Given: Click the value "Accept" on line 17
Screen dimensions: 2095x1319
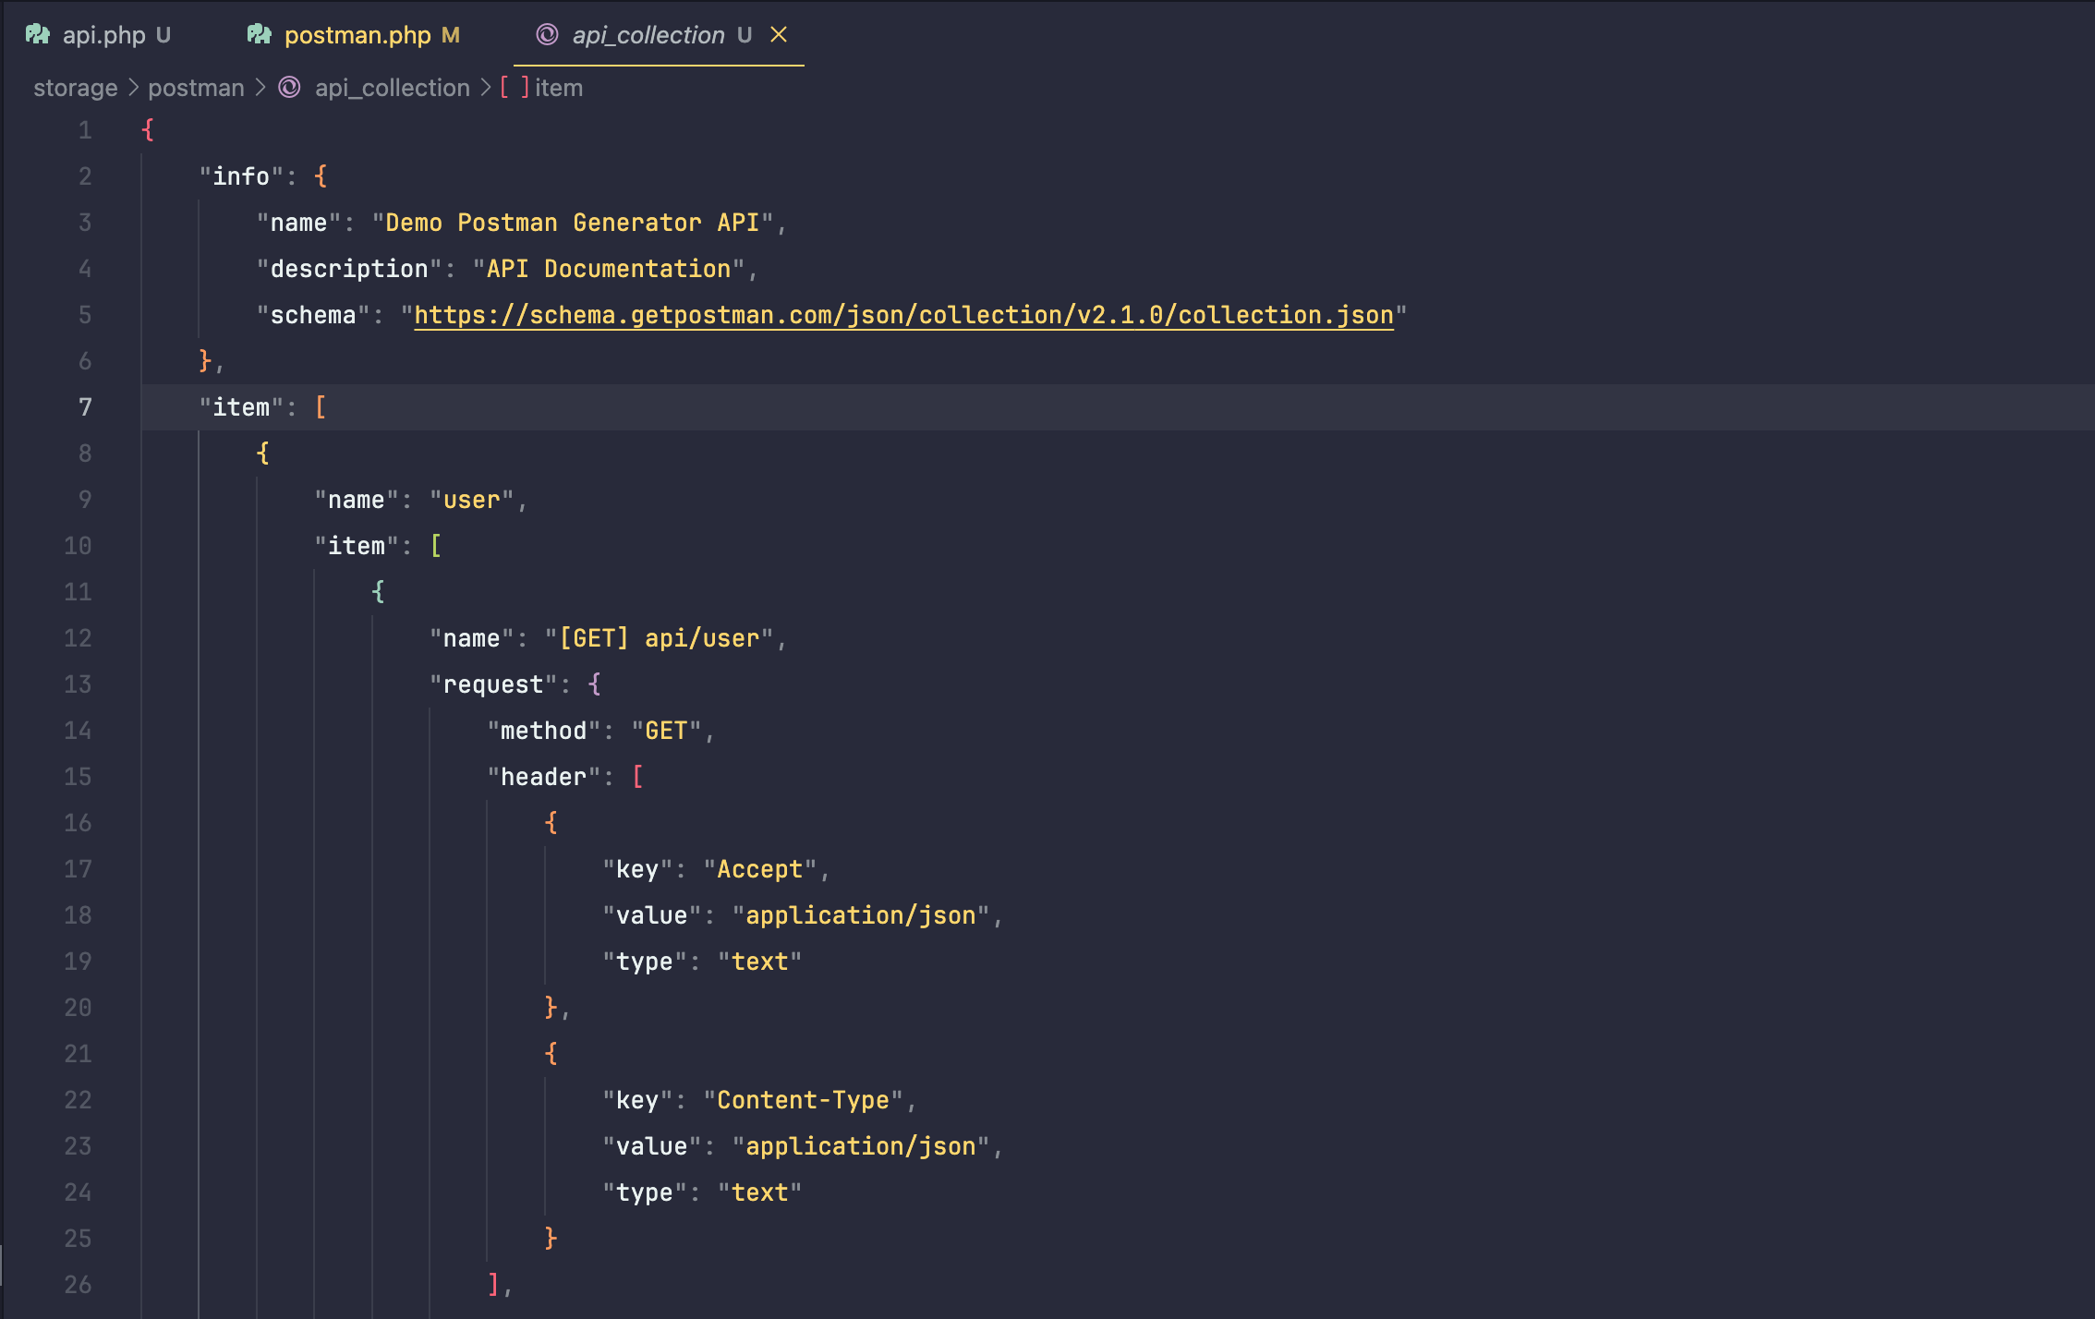Looking at the screenshot, I should coord(760,869).
